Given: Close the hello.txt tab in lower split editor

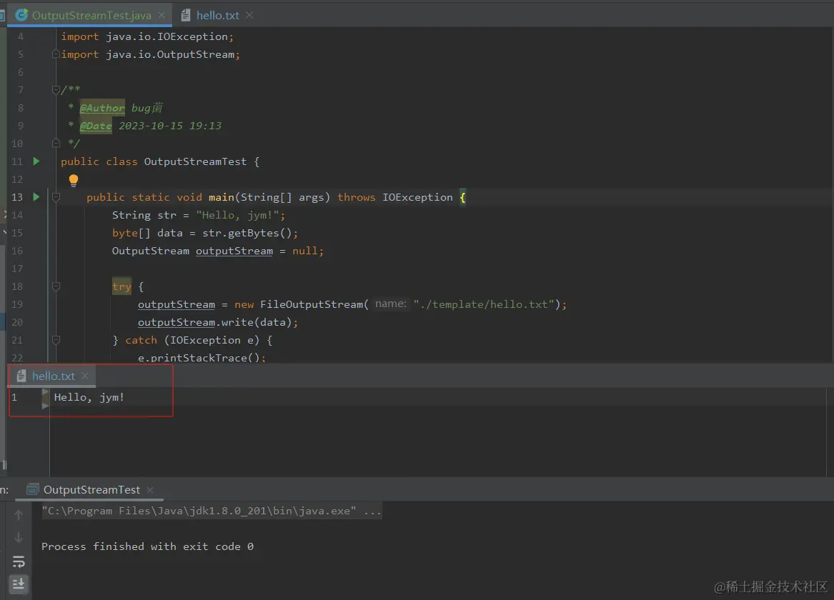Looking at the screenshot, I should 85,376.
